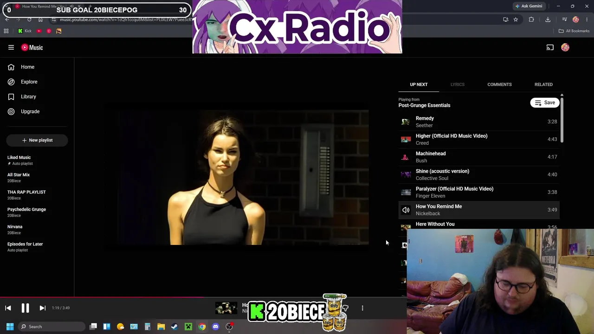Go to Chrome's home page button
Image resolution: width=594 pixels, height=334 pixels.
pyautogui.click(x=40, y=19)
